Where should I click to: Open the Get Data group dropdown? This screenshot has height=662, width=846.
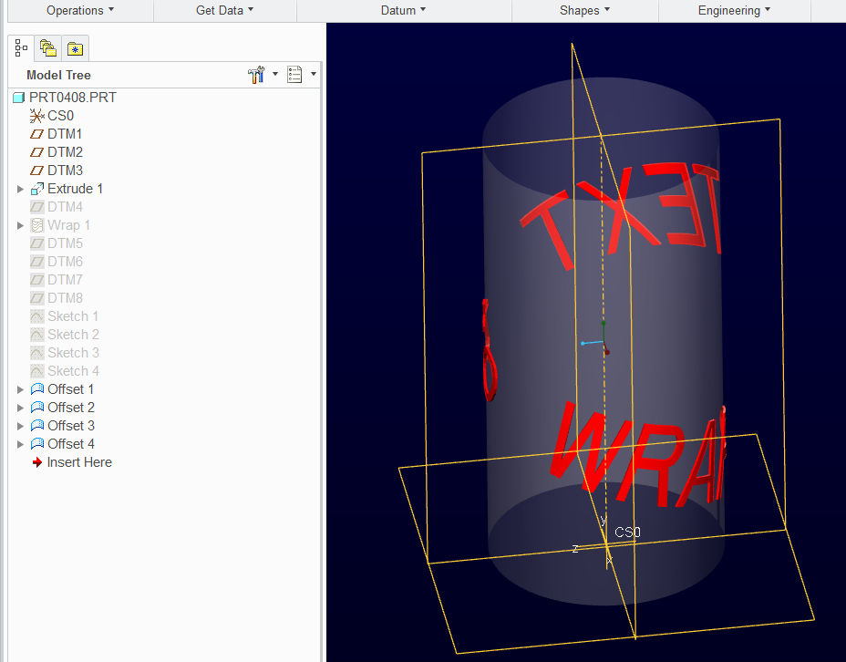[x=224, y=10]
